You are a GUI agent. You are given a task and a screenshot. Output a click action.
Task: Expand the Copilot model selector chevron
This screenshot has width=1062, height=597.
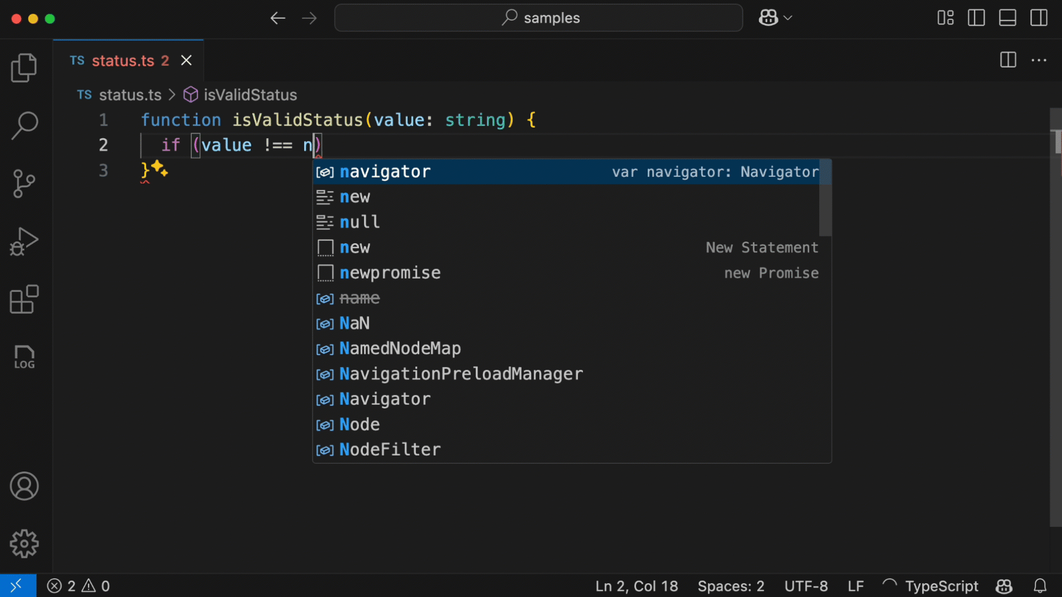[x=787, y=18]
